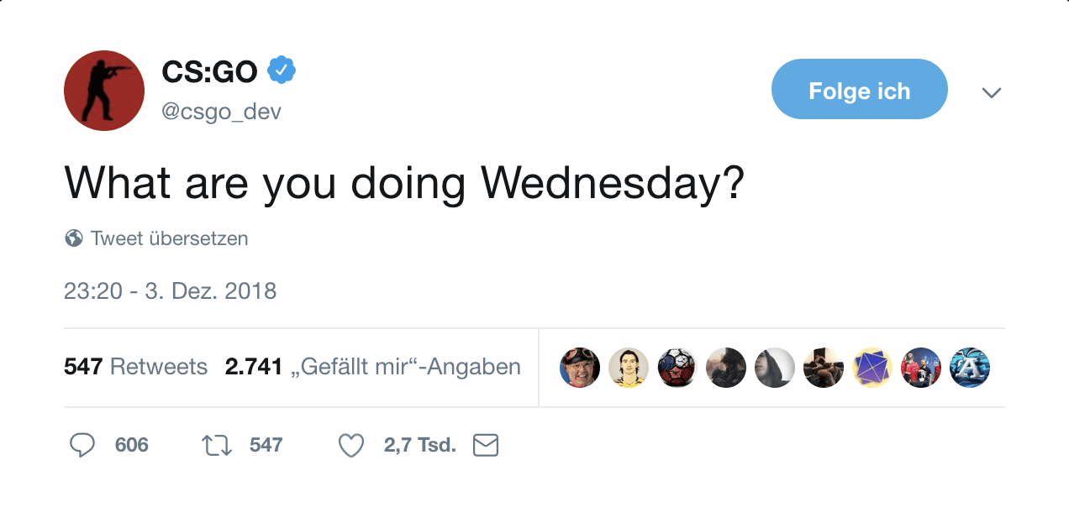
Task: Open the @csgo_dev handle link
Action: [221, 111]
